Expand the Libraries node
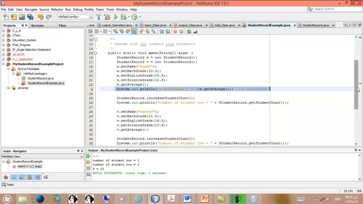This screenshot has width=363, height=204. [9, 88]
